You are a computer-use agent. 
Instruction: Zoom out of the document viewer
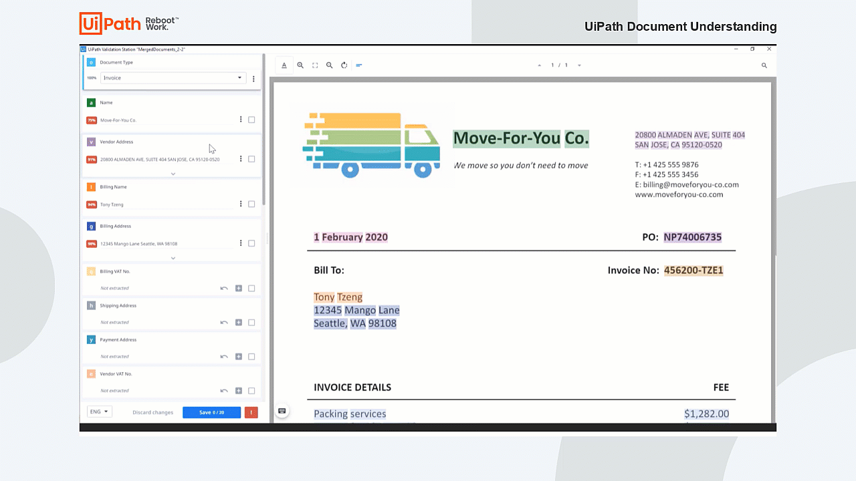[x=330, y=65]
